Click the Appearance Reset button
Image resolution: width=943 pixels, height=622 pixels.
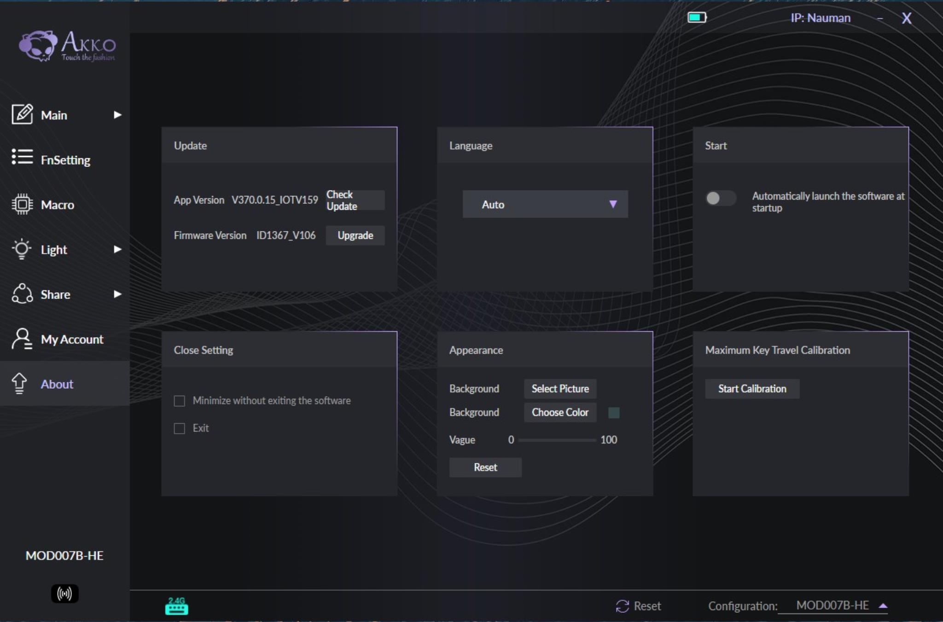tap(485, 467)
